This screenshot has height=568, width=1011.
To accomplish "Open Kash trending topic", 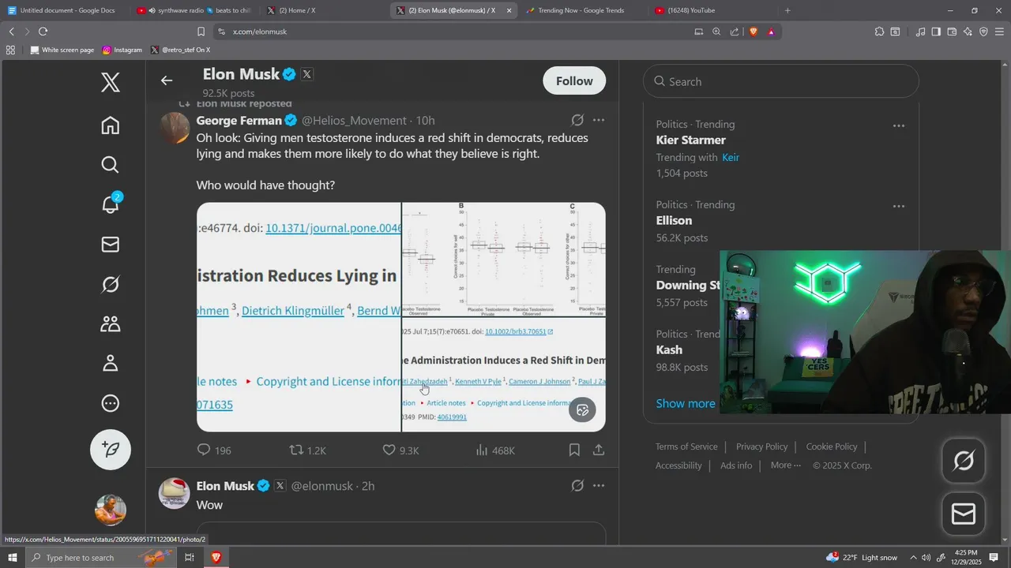I will 669,350.
